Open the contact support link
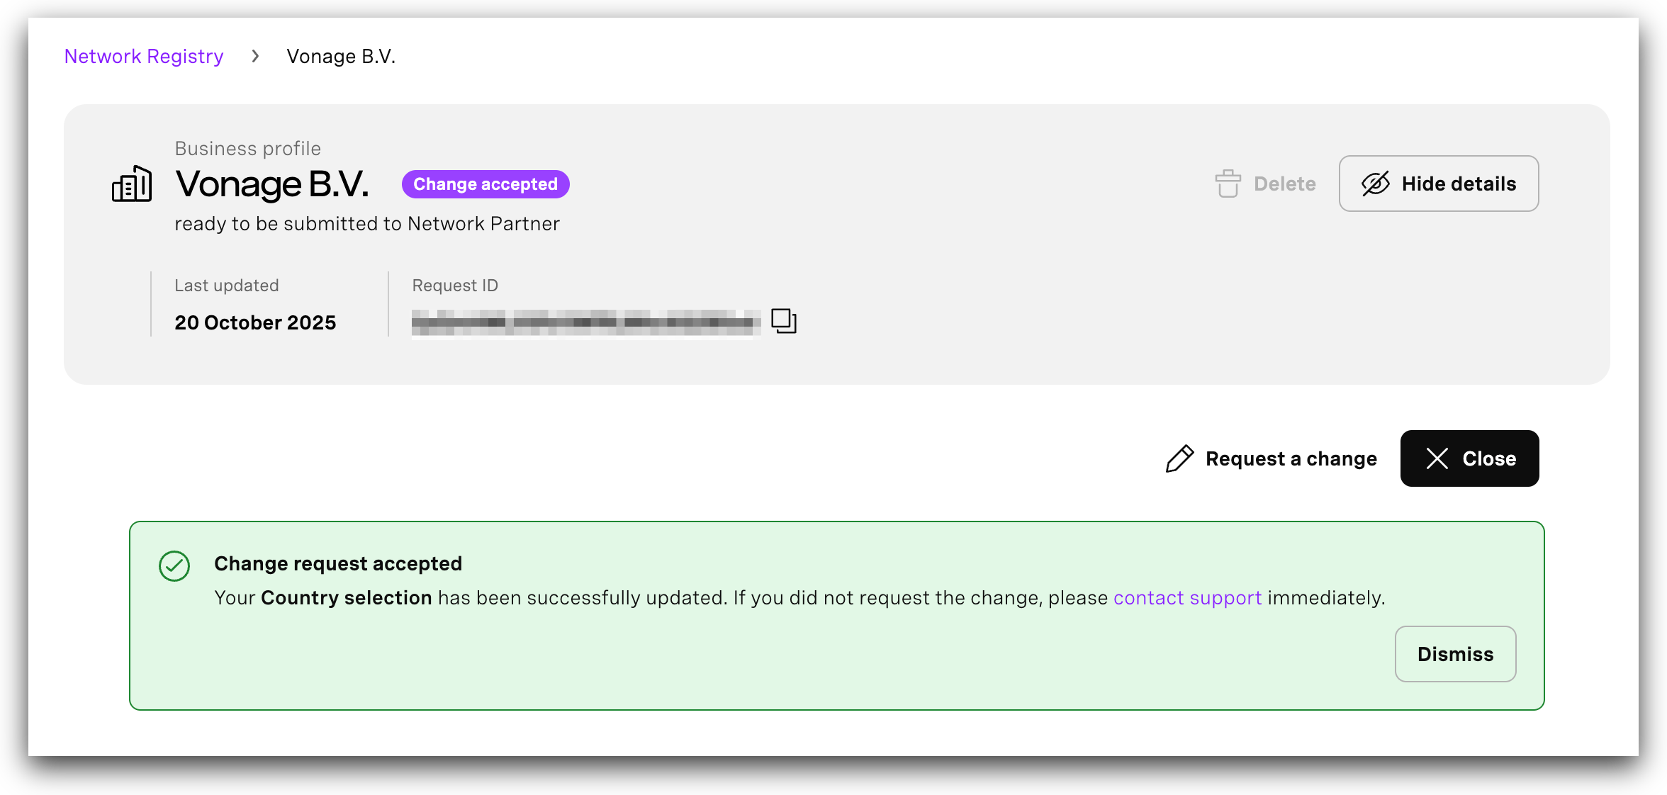The image size is (1667, 795). tap(1186, 597)
